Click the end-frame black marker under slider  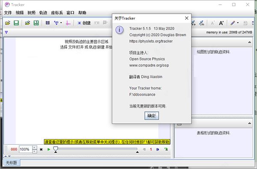pyautogui.click(x=137, y=152)
